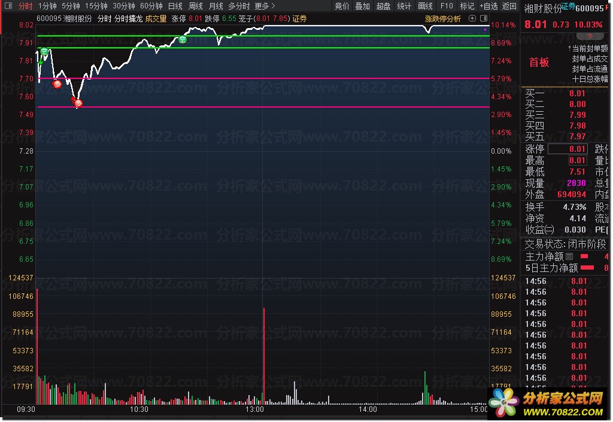Click the 净资 value 4.14
Viewport: 613px width, 422px height.
[x=578, y=218]
